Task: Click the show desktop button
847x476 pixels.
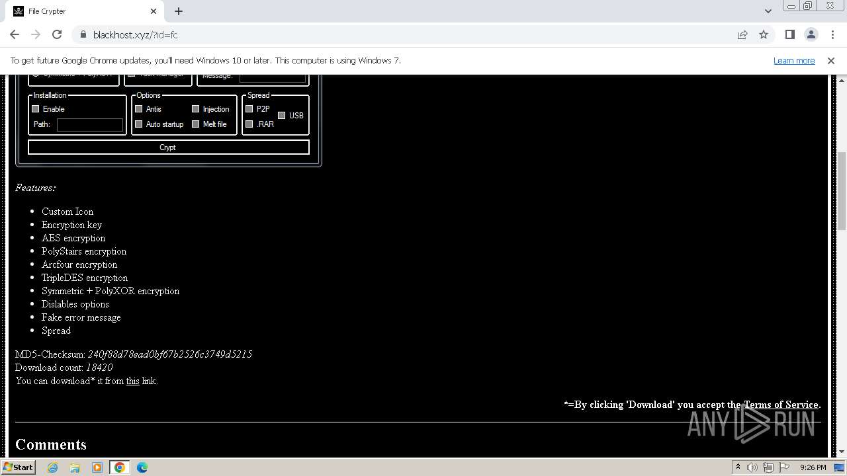Action: click(840, 467)
